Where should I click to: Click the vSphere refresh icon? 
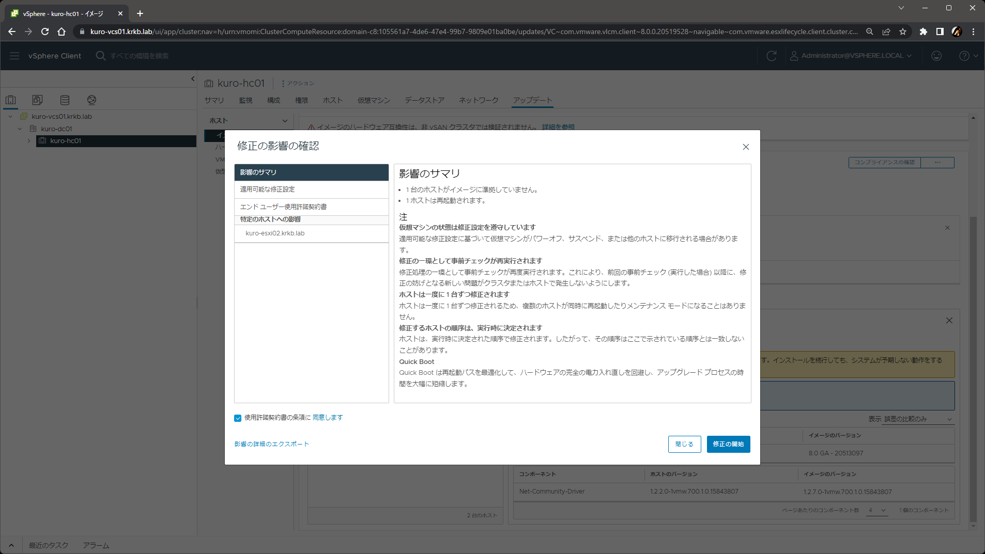(771, 56)
